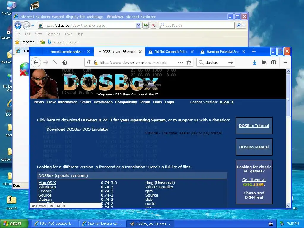The width and height of the screenshot is (304, 228).
Task: Click the latest version 0.74-3 link
Action: 227,102
